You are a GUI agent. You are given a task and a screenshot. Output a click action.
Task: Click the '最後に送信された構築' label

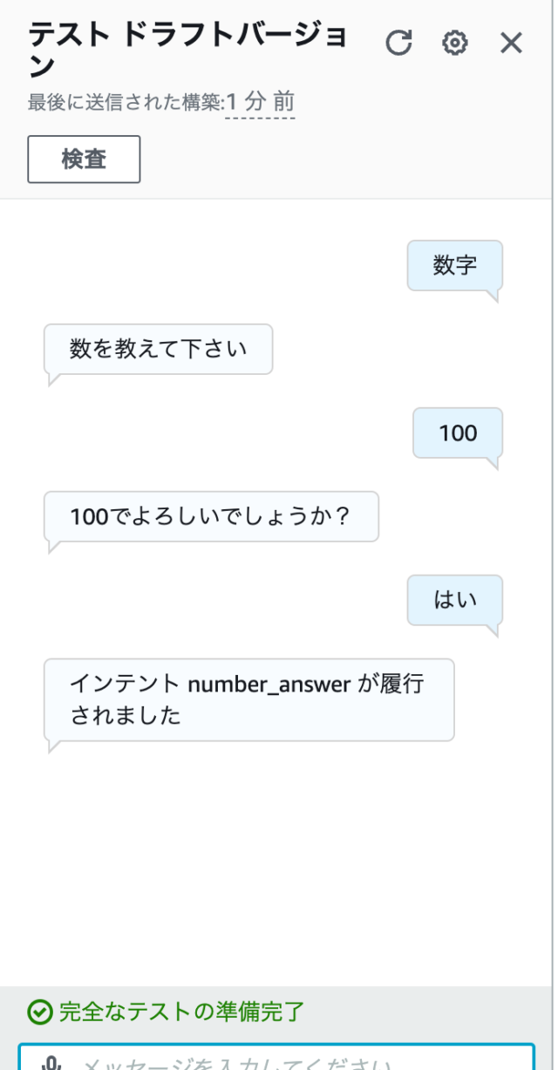point(126,103)
